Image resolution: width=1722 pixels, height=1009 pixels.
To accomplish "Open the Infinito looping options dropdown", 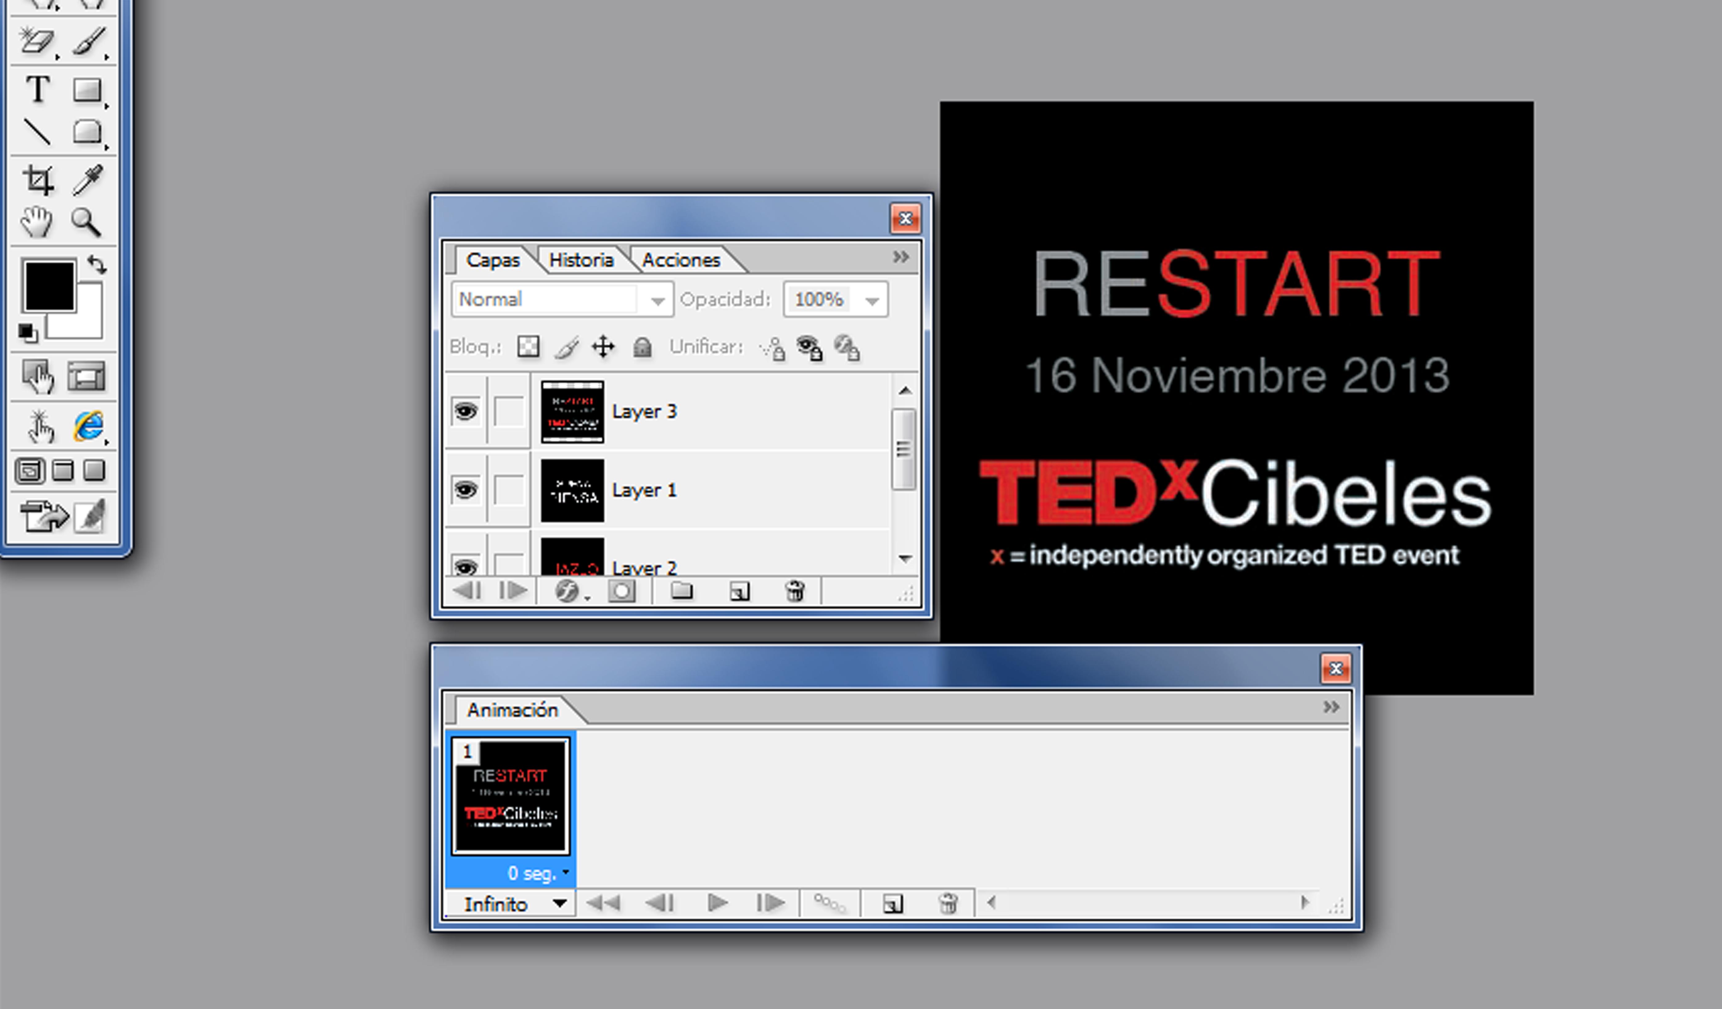I will point(559,904).
